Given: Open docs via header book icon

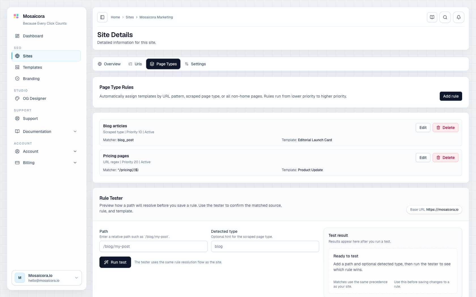Looking at the screenshot, I should point(432,17).
